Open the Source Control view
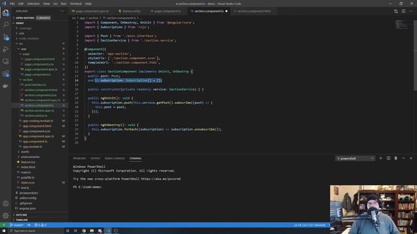 [x=6, y=37]
